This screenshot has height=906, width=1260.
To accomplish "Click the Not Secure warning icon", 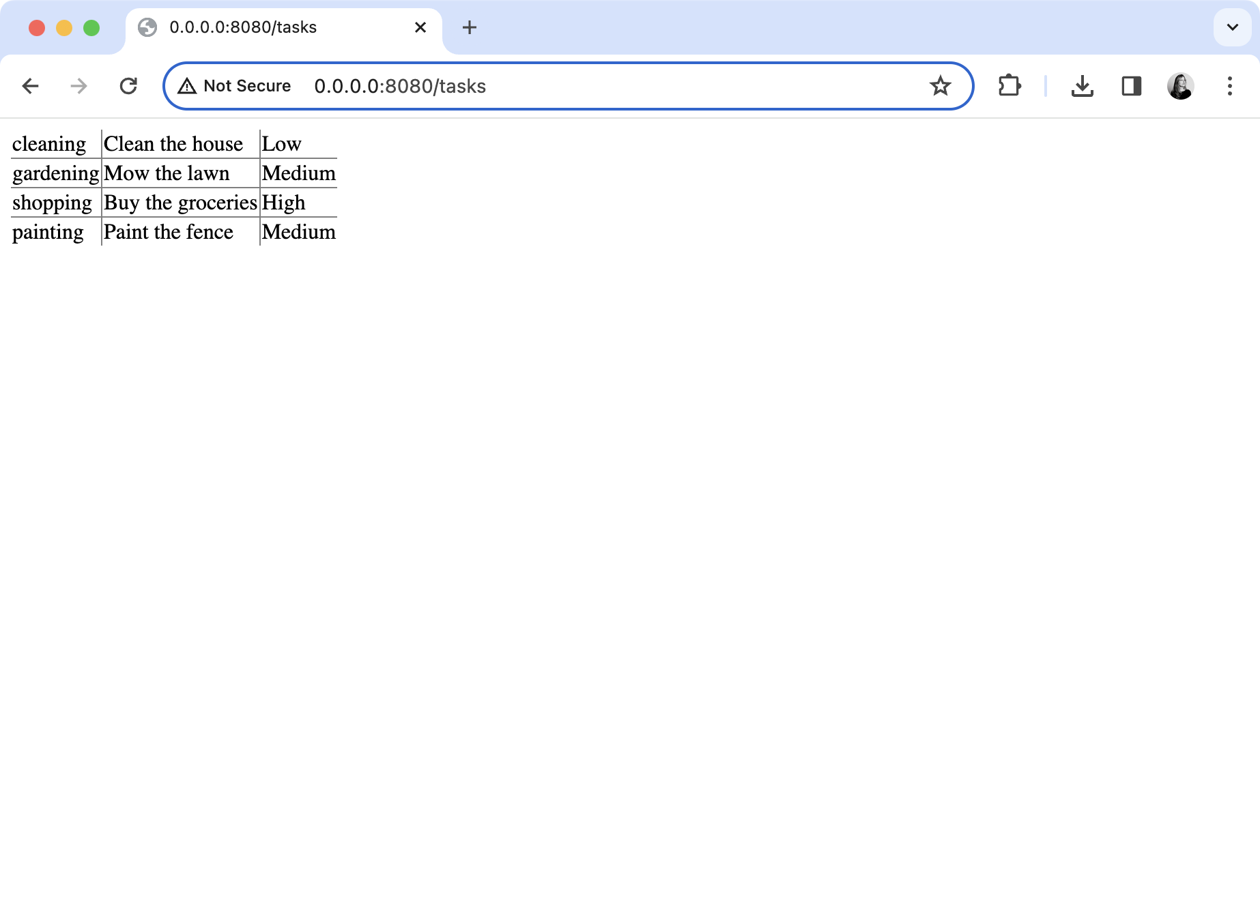I will (186, 86).
